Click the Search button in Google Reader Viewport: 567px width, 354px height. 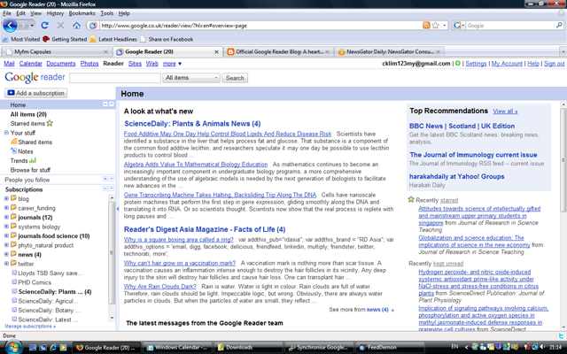235,78
